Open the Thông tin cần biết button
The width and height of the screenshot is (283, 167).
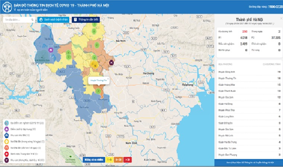86,20
